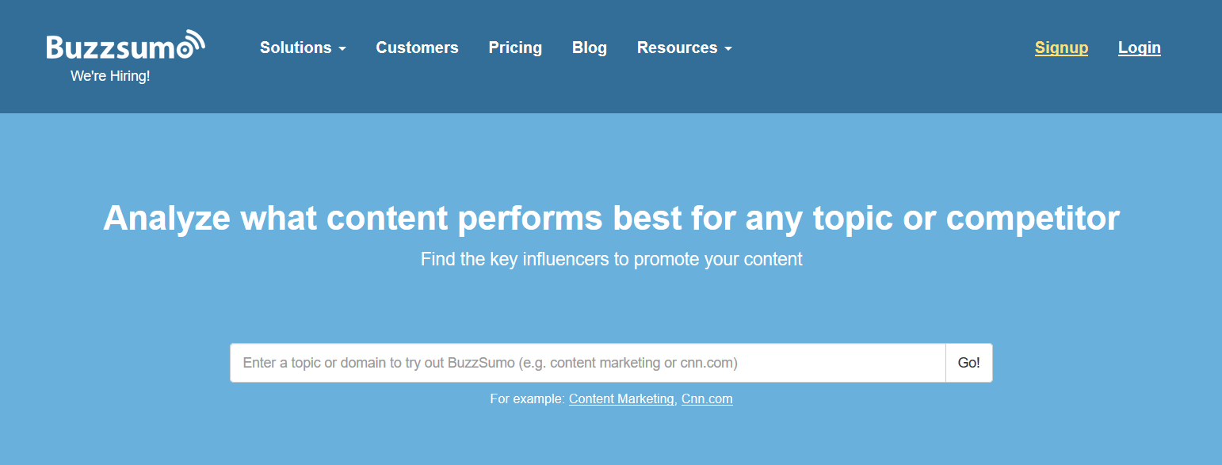
Task: Click the Buzzsumo wordmark logo
Action: [x=125, y=46]
